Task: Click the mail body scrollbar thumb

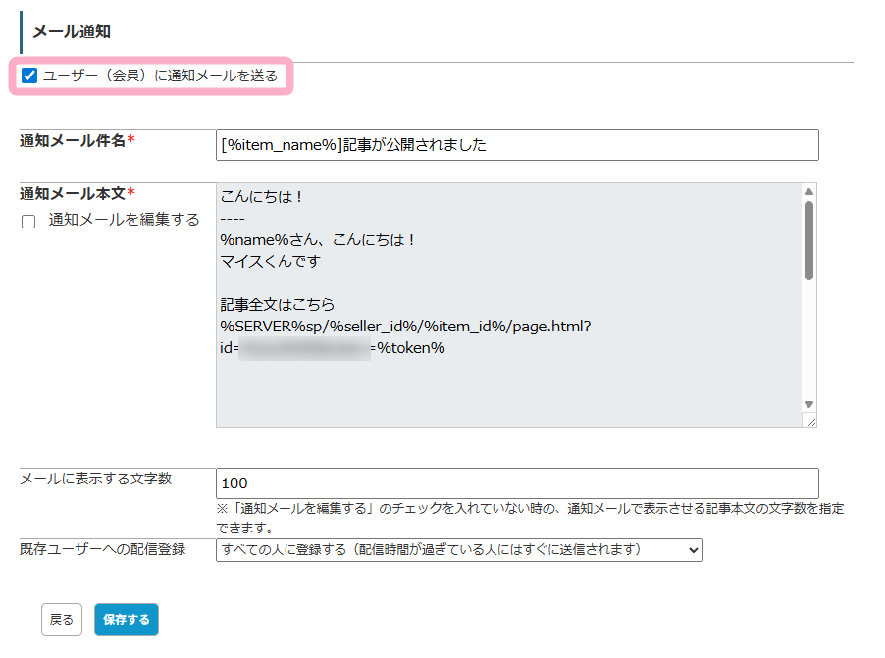Action: pyautogui.click(x=808, y=240)
